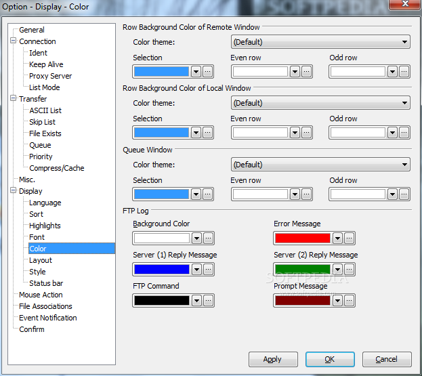The image size is (422, 376).
Task: Open custom color dialog for Queue Window Even row
Action: [306, 194]
